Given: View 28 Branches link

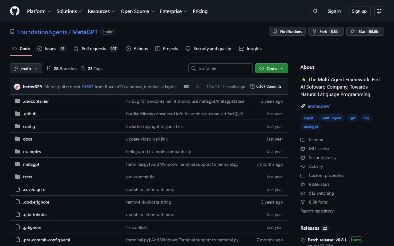Looking at the screenshot, I should click(62, 69).
